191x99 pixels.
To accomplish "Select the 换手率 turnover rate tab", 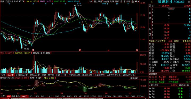I will (51, 75).
